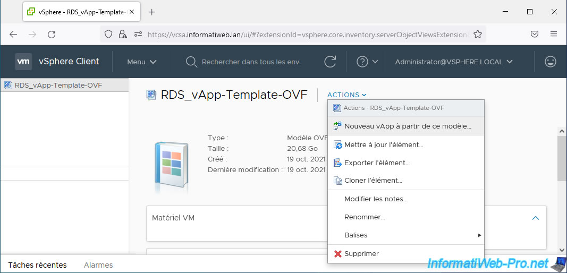Open the Tâches récentes tab
This screenshot has height=273, width=567.
point(37,265)
